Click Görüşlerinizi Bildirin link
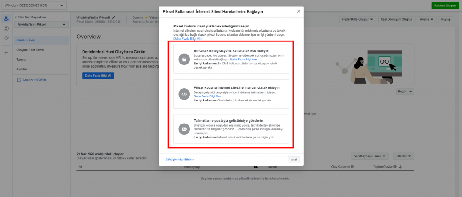The height and width of the screenshot is (197, 462). click(180, 160)
